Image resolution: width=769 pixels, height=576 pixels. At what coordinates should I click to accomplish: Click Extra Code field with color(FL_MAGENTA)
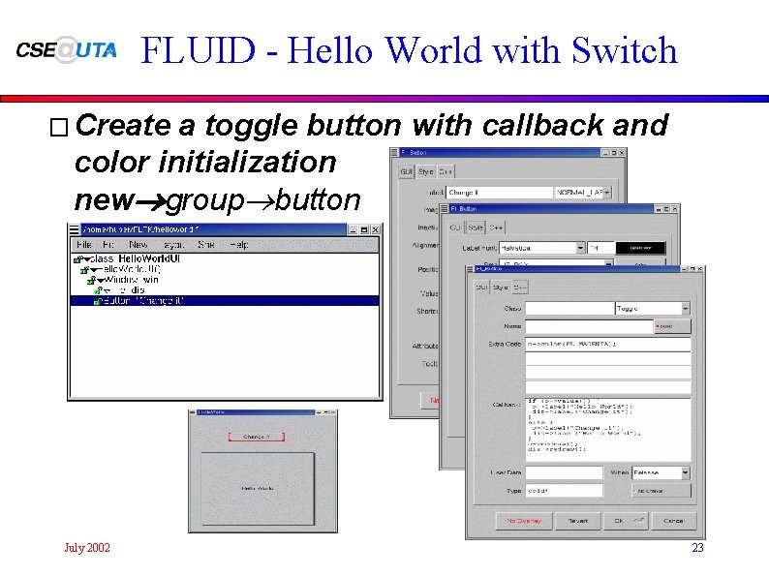607,344
